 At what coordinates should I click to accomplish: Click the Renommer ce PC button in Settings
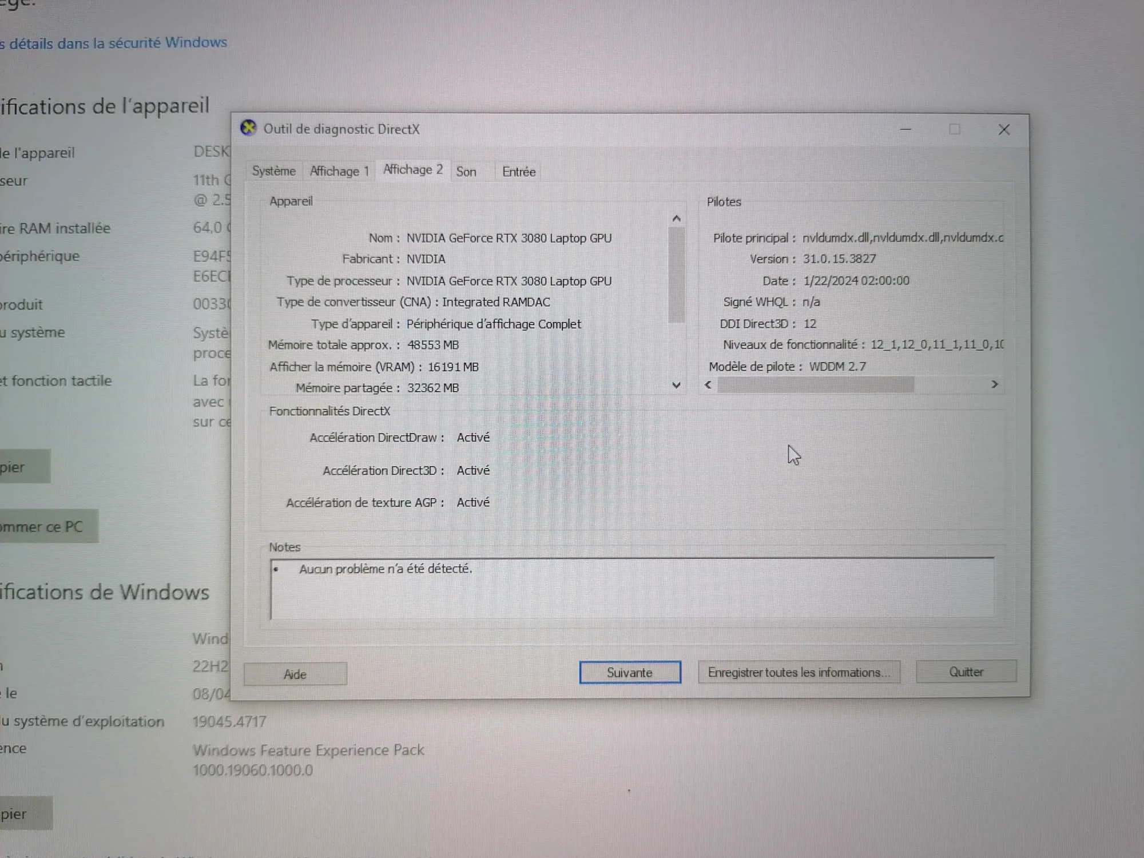[48, 526]
